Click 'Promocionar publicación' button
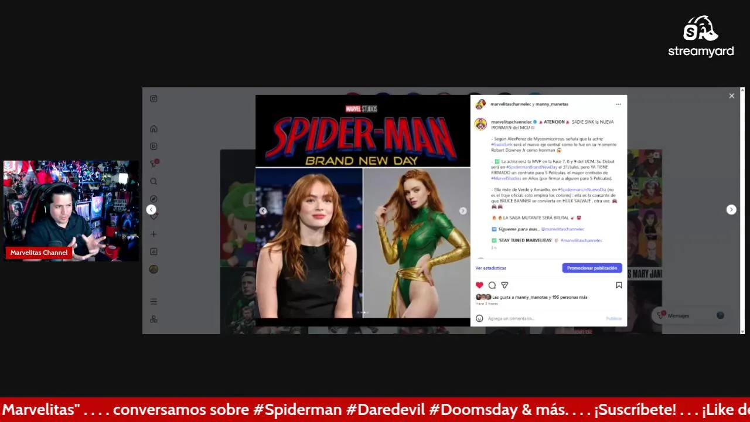Image resolution: width=750 pixels, height=422 pixels. click(592, 268)
